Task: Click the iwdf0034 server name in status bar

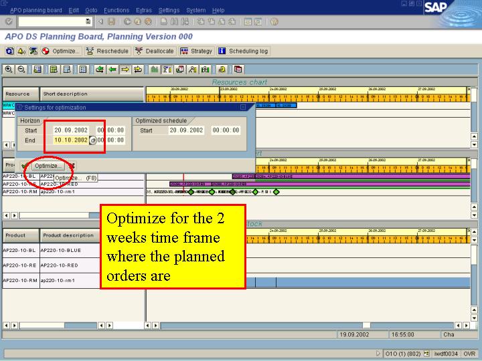Action: (x=445, y=354)
